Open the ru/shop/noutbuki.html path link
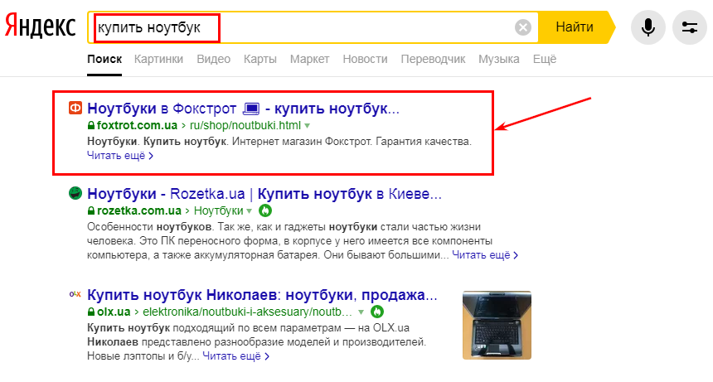The height and width of the screenshot is (382, 713). [x=245, y=125]
